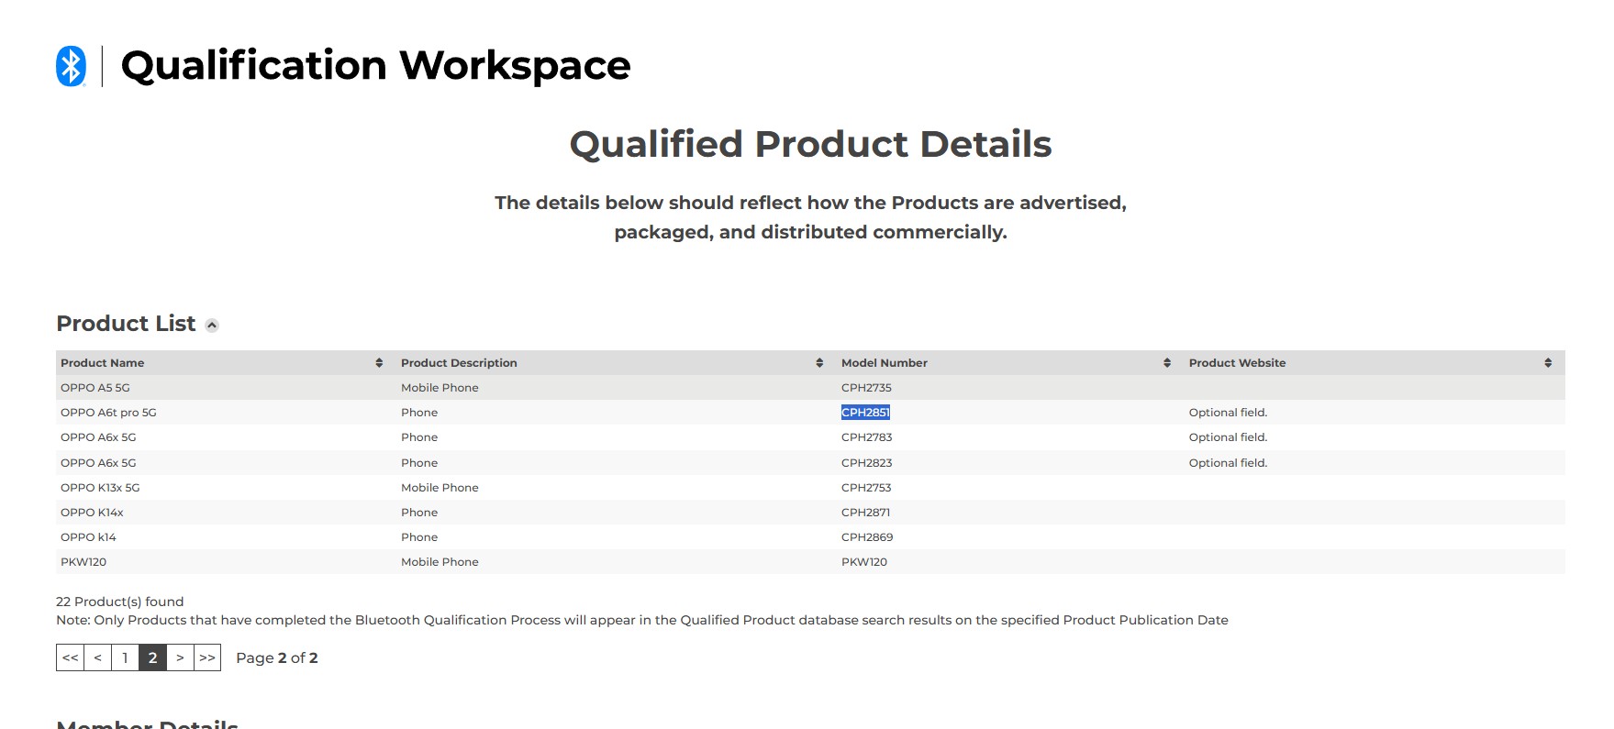1614x729 pixels.
Task: Click the Bluetooth logo icon
Action: [71, 66]
